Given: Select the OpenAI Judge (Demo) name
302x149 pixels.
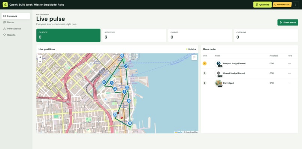Looking at the screenshot, I should pos(234,73).
